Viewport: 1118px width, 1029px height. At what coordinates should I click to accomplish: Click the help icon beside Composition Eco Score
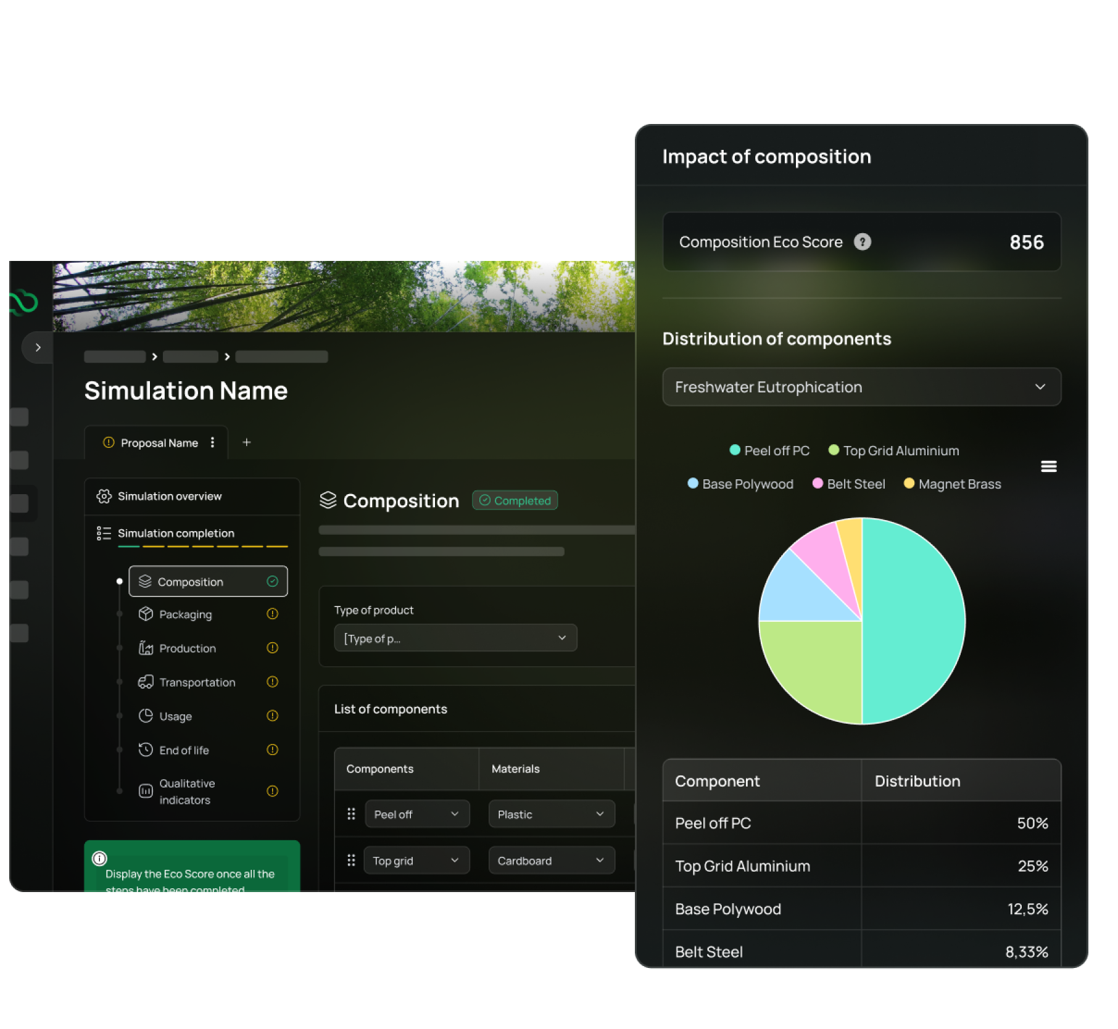pyautogui.click(x=862, y=242)
